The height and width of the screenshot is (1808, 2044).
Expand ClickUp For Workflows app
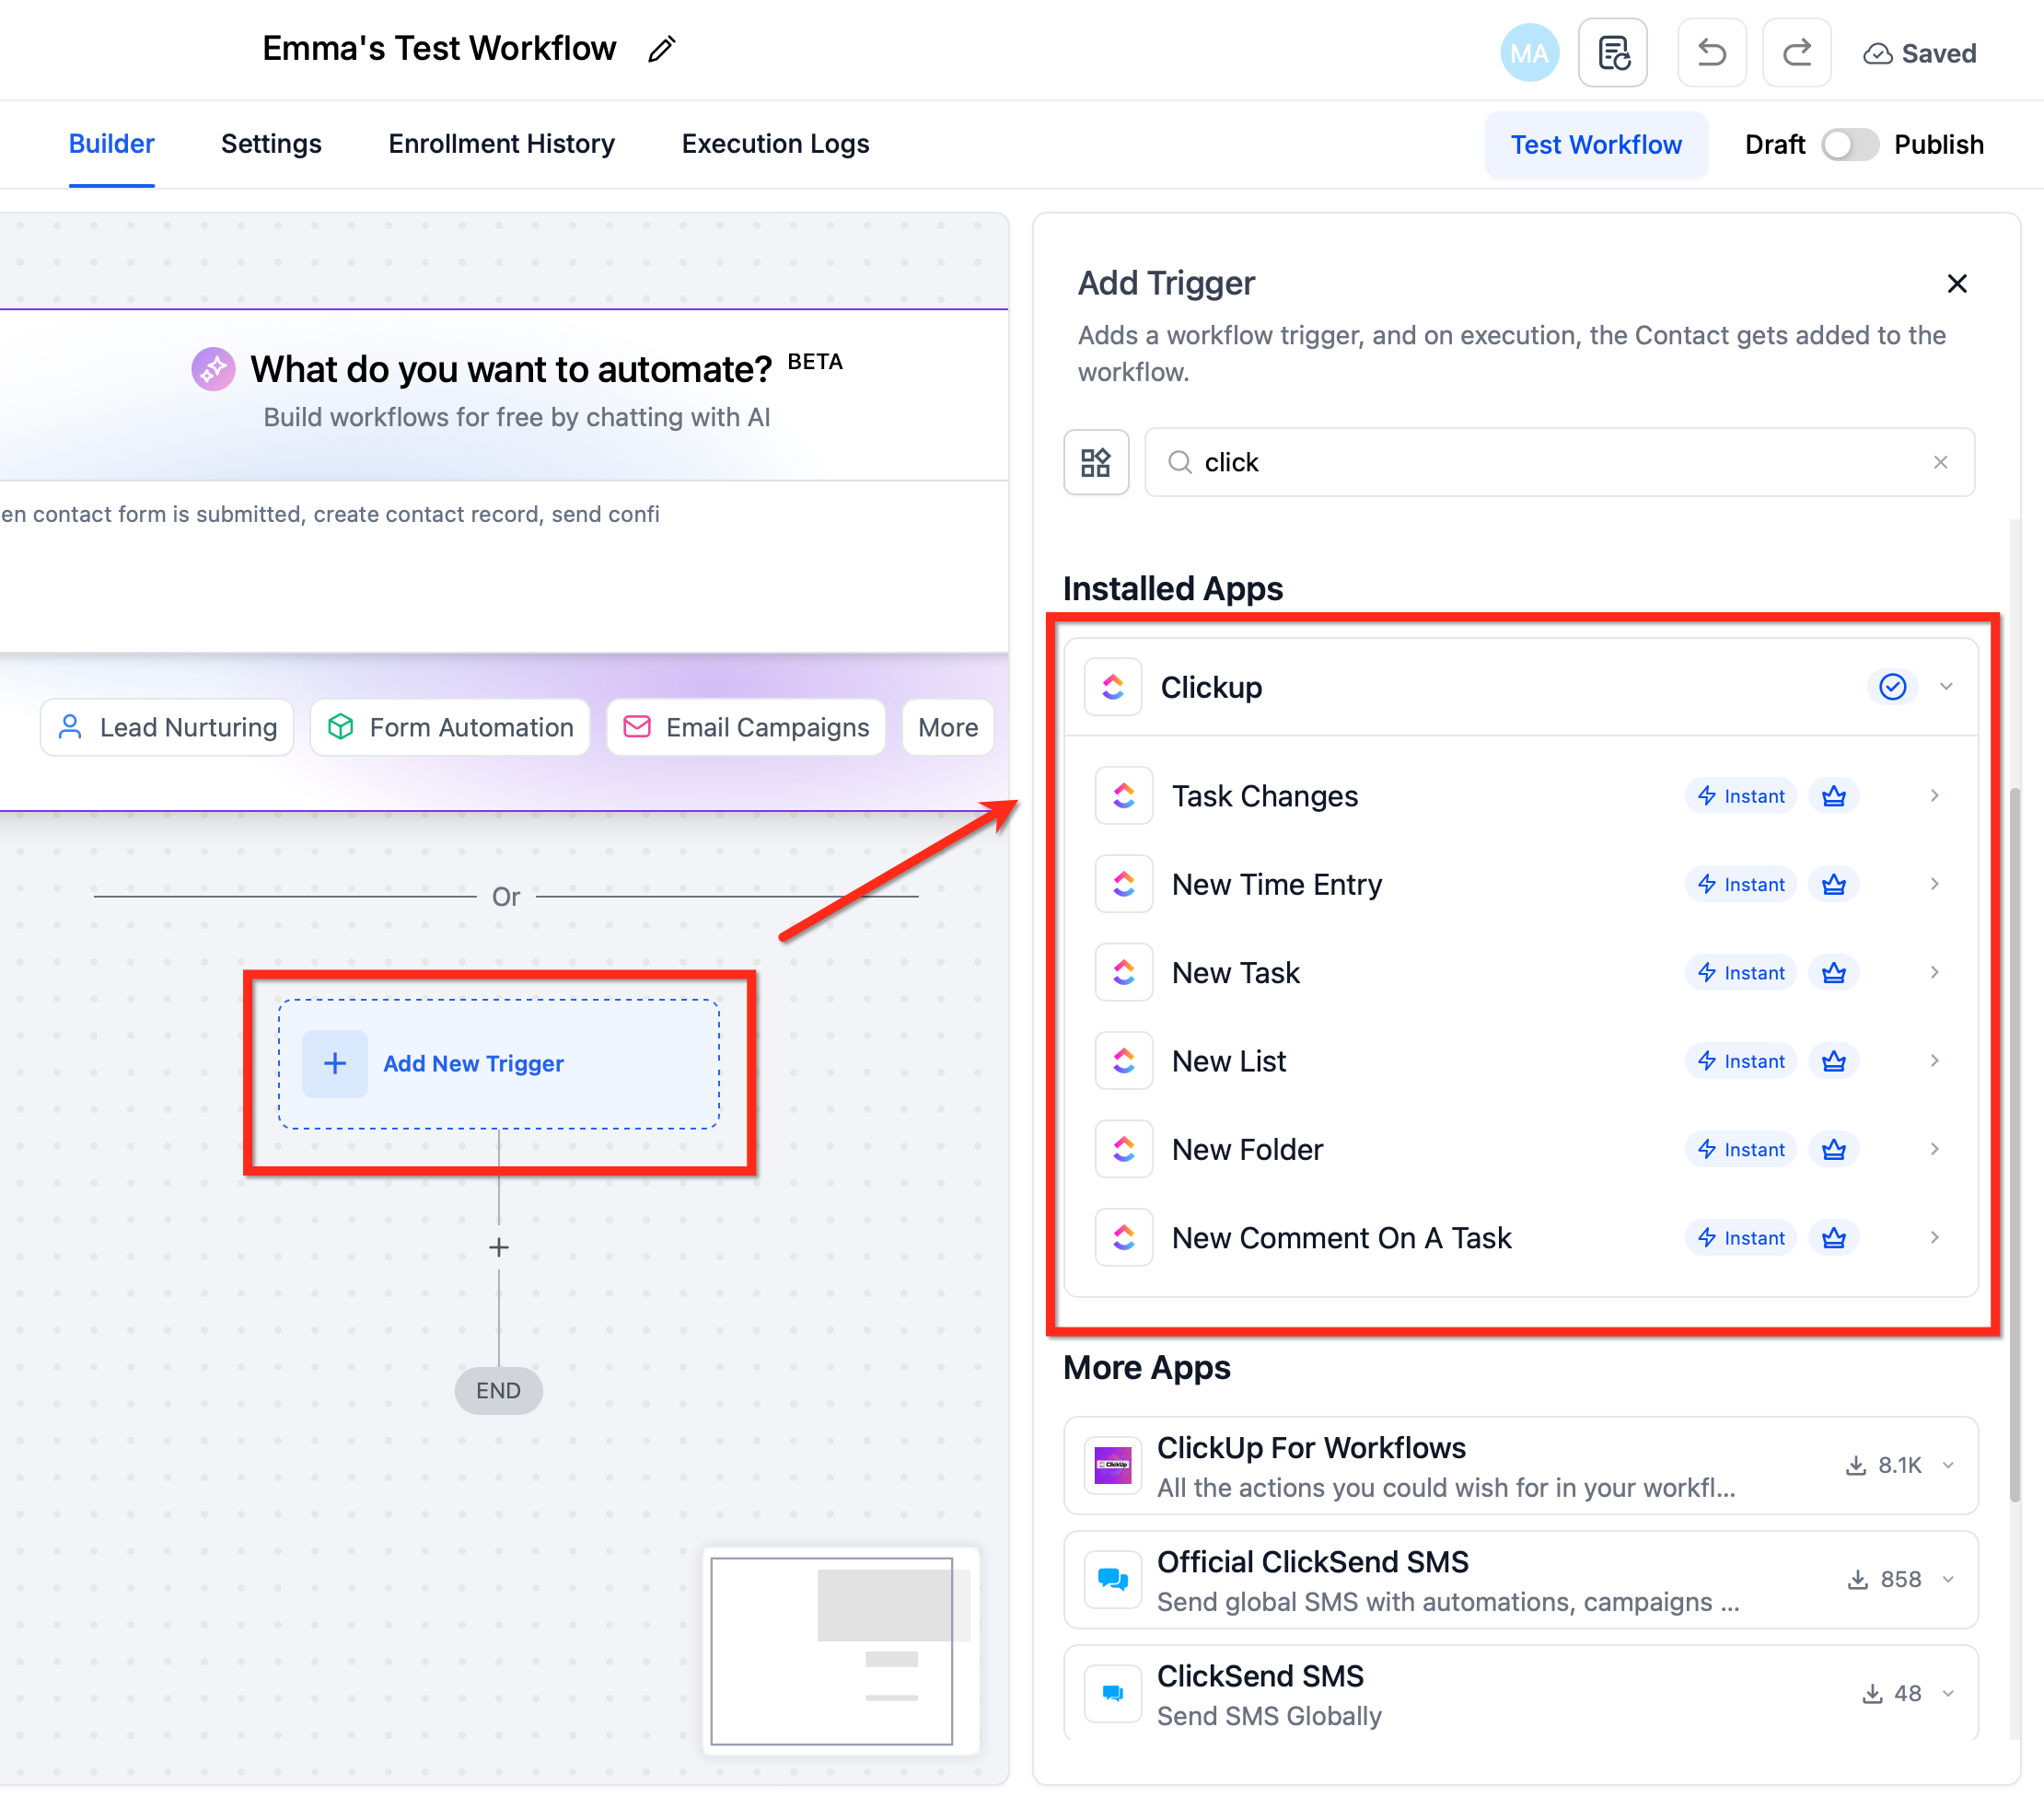[1948, 1465]
